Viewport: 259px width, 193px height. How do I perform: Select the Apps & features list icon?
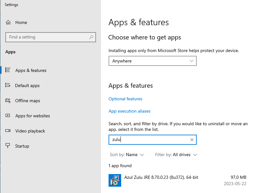(8, 70)
